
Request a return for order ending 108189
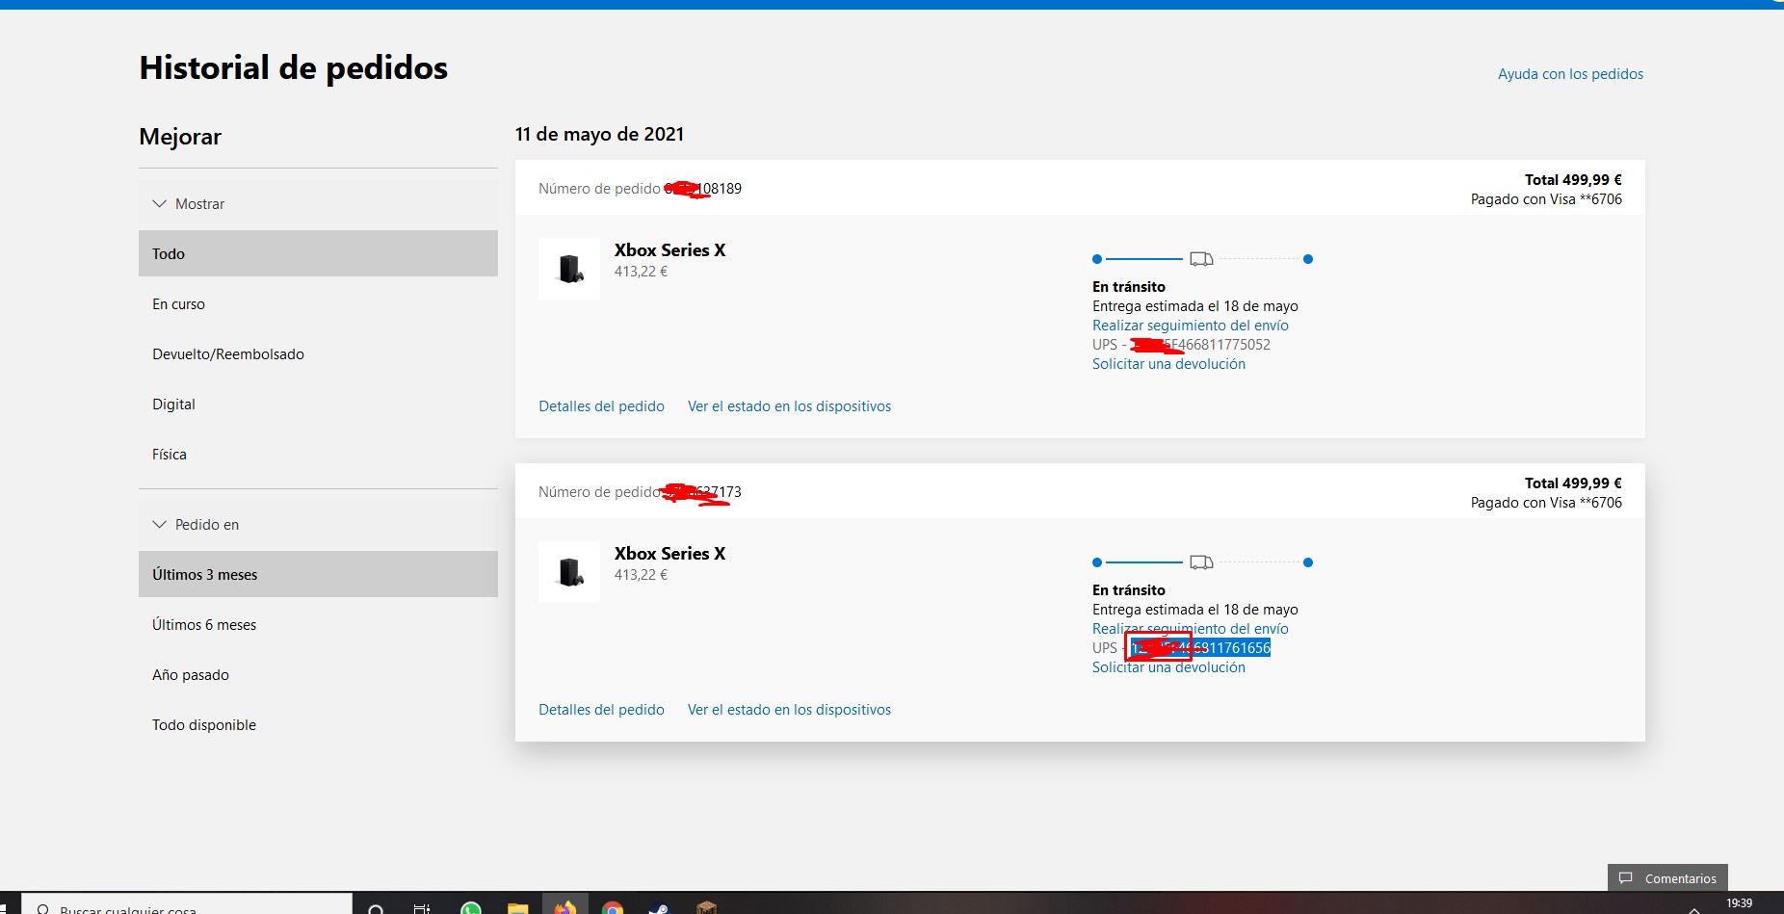[x=1168, y=364]
